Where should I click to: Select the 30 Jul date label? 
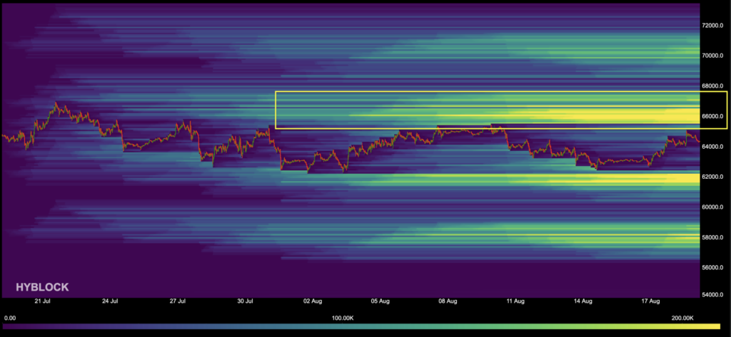coord(246,301)
